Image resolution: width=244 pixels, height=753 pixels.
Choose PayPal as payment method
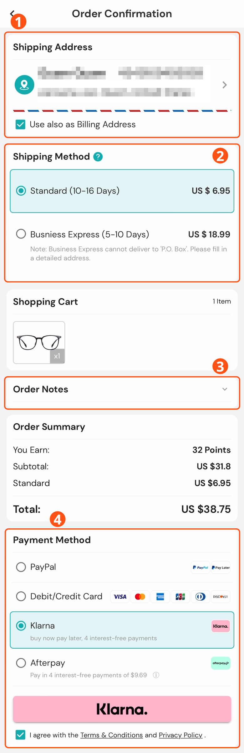coord(21,567)
